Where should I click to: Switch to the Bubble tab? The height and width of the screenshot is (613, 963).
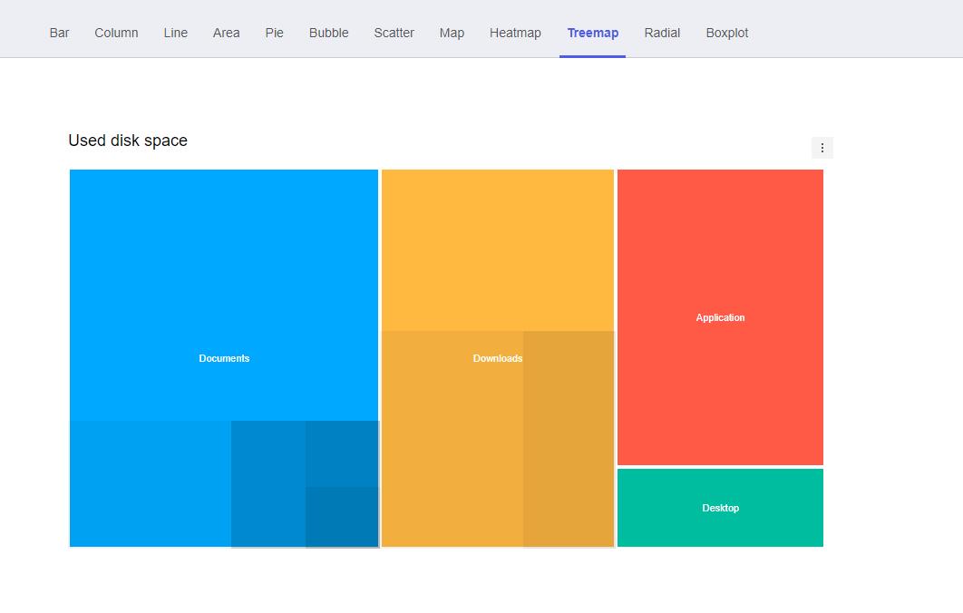coord(328,33)
